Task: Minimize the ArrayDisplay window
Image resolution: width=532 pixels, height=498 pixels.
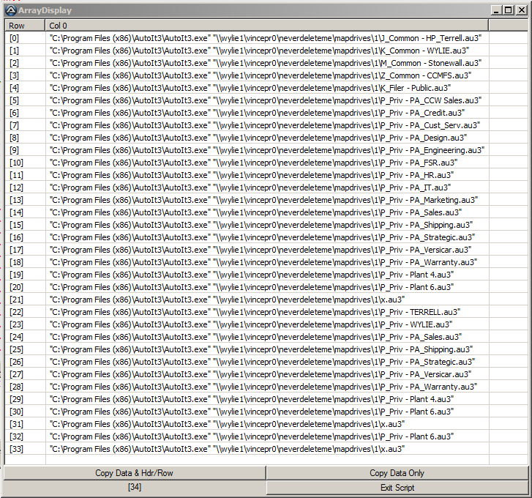Action: [x=496, y=10]
